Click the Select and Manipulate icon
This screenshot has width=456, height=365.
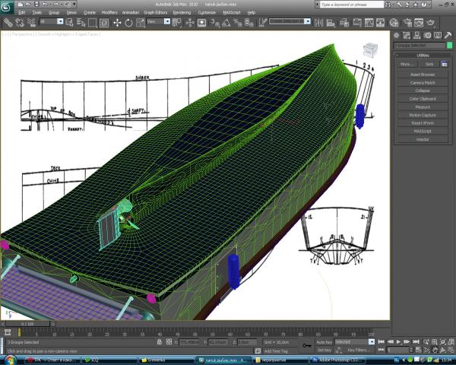[x=190, y=22]
